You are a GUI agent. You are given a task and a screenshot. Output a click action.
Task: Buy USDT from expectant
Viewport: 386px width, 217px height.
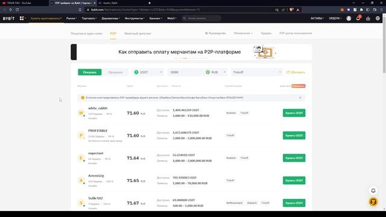pyautogui.click(x=294, y=158)
